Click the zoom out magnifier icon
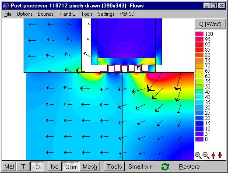The image size is (228, 173). point(198,155)
